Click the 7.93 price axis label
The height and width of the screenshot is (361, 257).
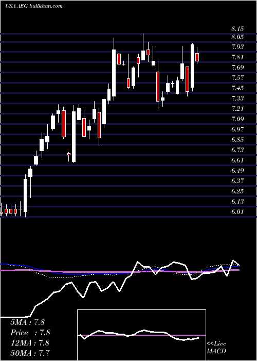pos(237,47)
